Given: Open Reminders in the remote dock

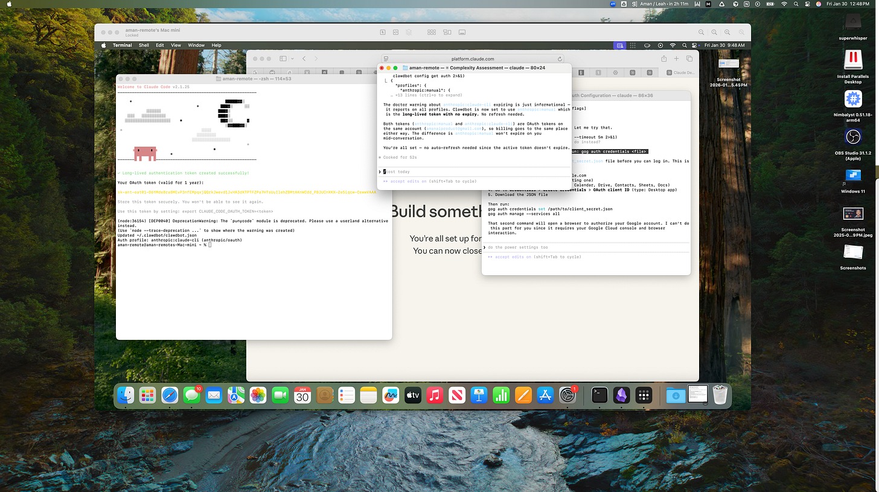Looking at the screenshot, I should pos(347,395).
